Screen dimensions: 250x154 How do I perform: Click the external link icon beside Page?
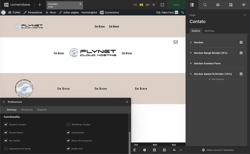(x=245, y=15)
